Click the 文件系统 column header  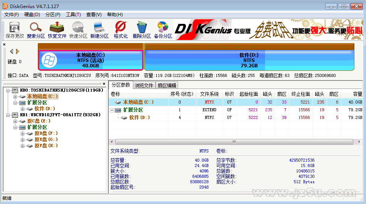click(209, 94)
